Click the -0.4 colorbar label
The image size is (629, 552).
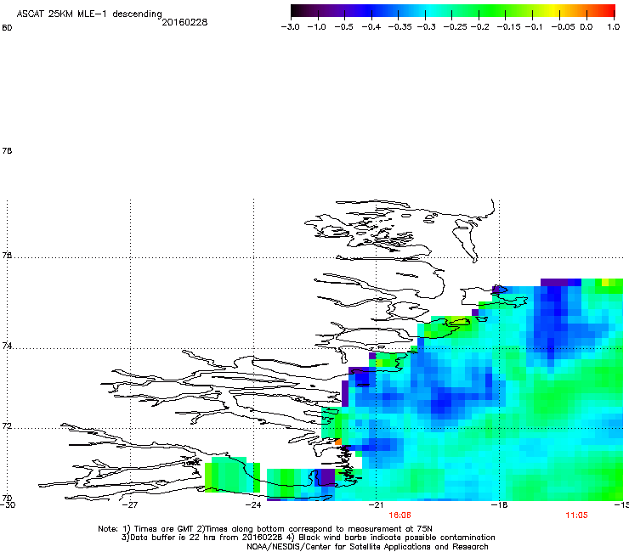coord(371,27)
